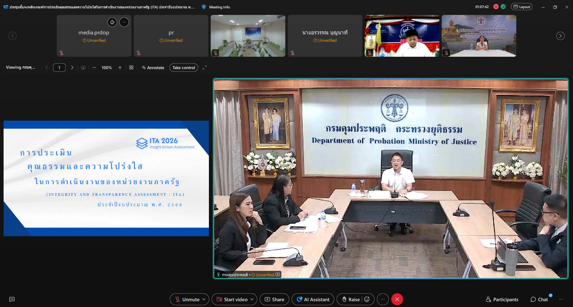This screenshot has height=307, width=573.
Task: Expand video options arrow beside Start video
Action: pos(252,299)
